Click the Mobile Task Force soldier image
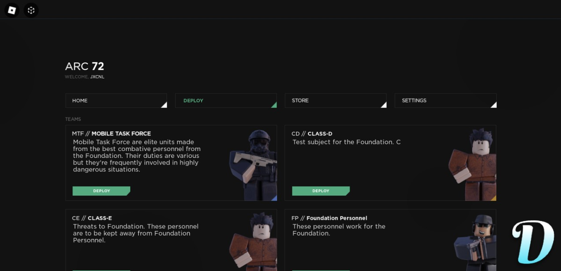Image resolution: width=561 pixels, height=271 pixels. point(254,165)
